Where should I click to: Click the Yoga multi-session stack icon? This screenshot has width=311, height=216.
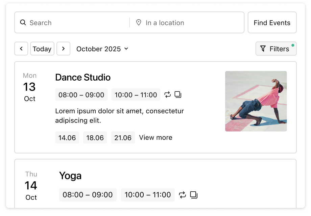(194, 195)
